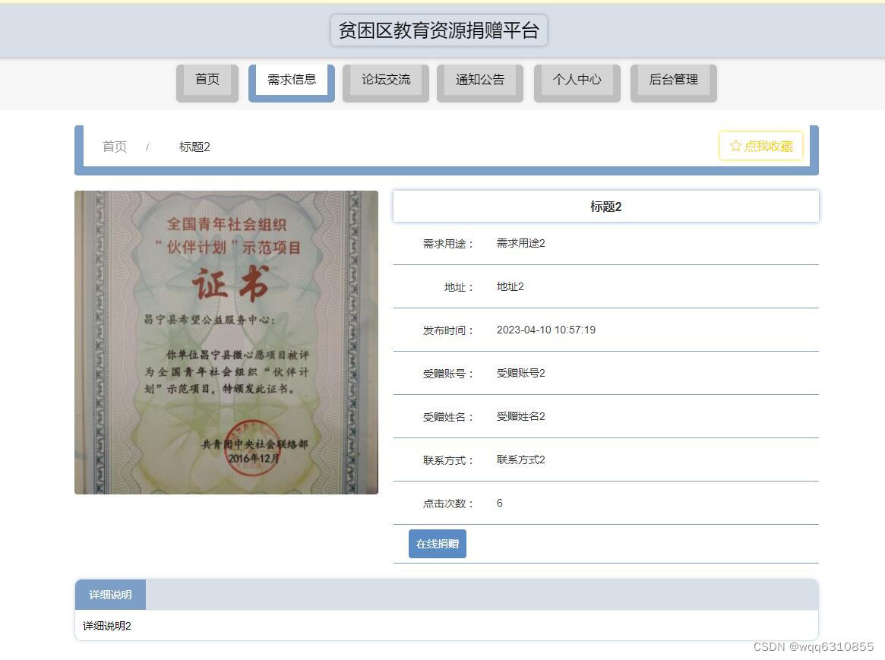
Task: Click the 需求用途2 value
Action: (x=520, y=243)
